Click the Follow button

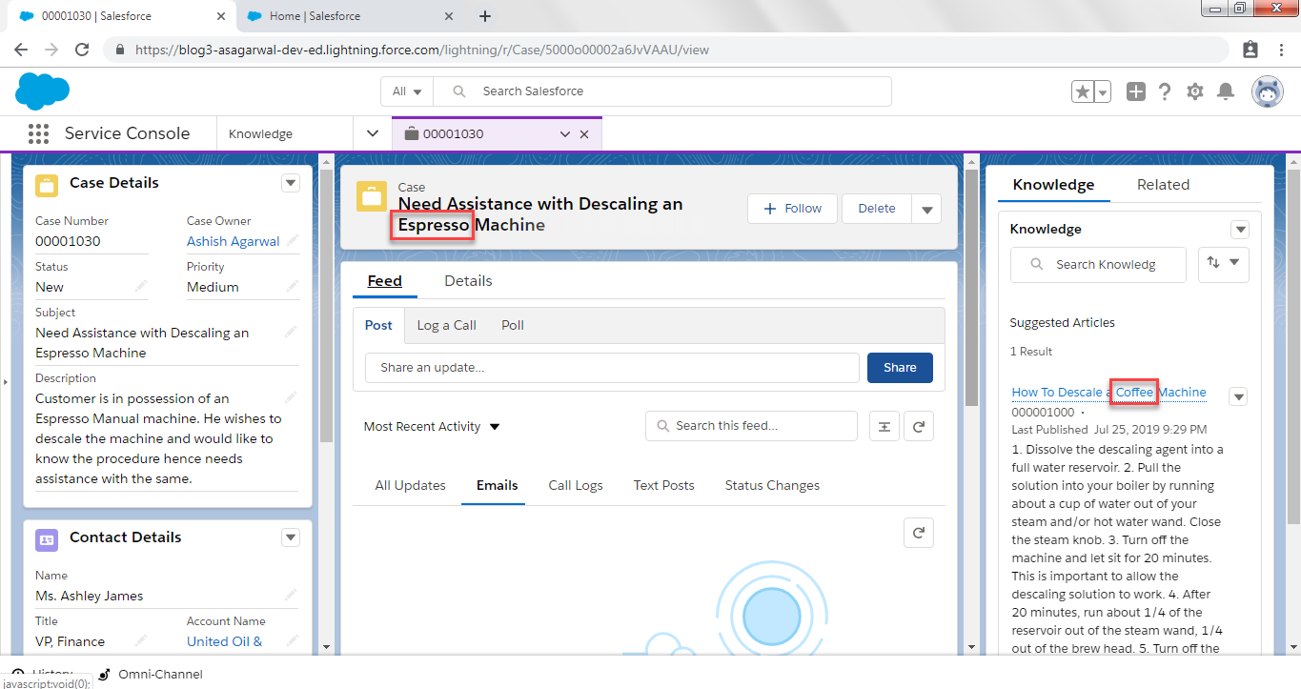click(x=793, y=209)
